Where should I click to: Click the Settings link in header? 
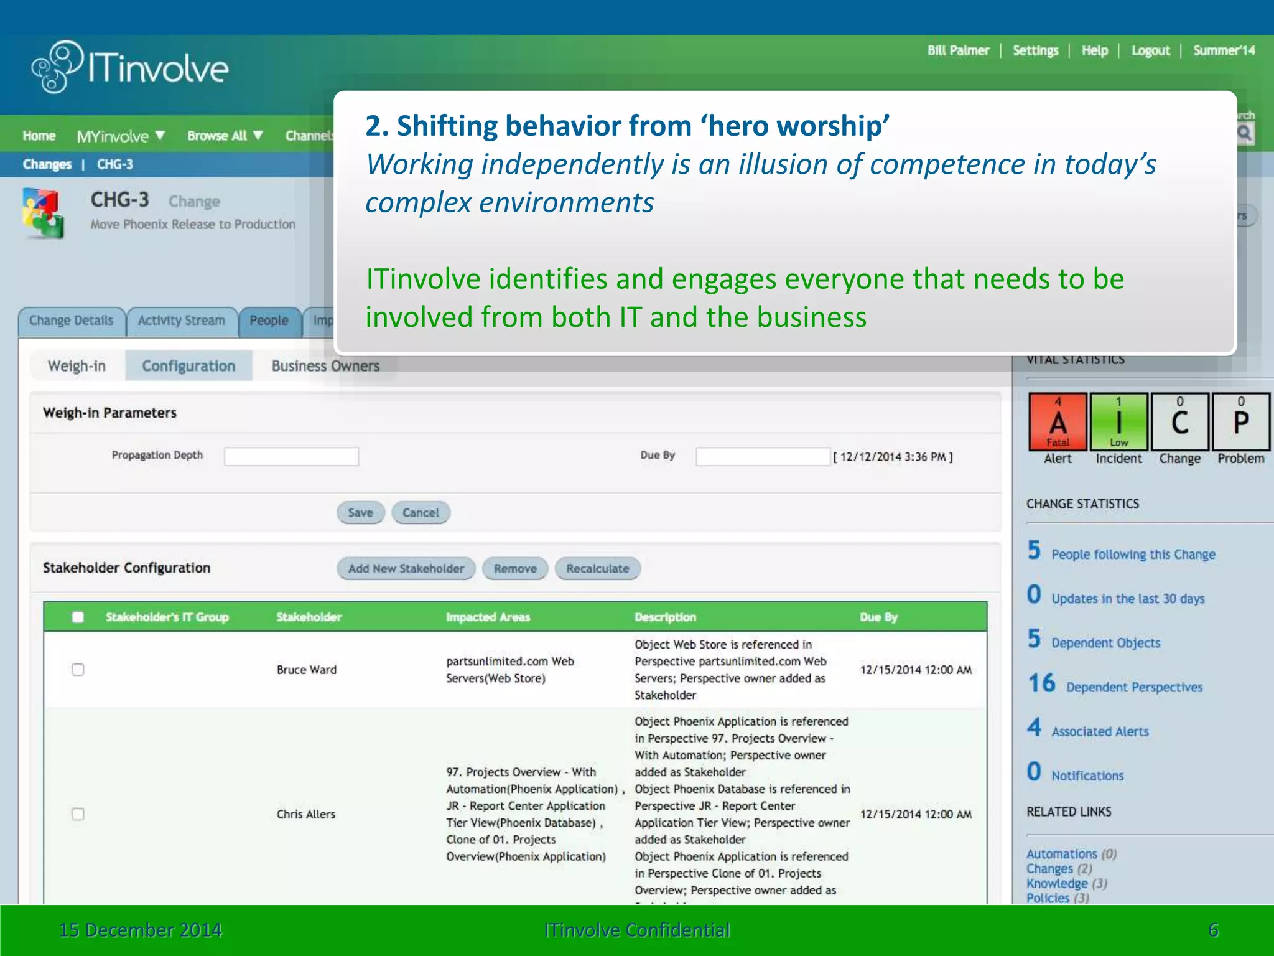coord(1035,50)
